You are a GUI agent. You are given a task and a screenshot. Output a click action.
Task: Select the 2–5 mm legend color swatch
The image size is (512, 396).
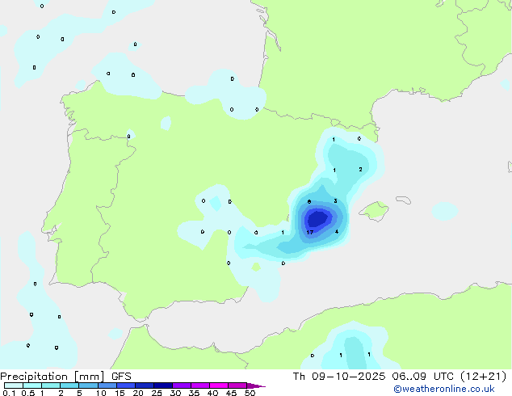pos(69,385)
